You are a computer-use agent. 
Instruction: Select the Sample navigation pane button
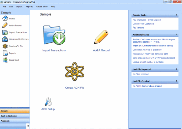(x=15, y=111)
